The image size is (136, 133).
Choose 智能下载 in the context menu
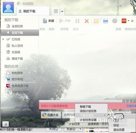pos(91,107)
